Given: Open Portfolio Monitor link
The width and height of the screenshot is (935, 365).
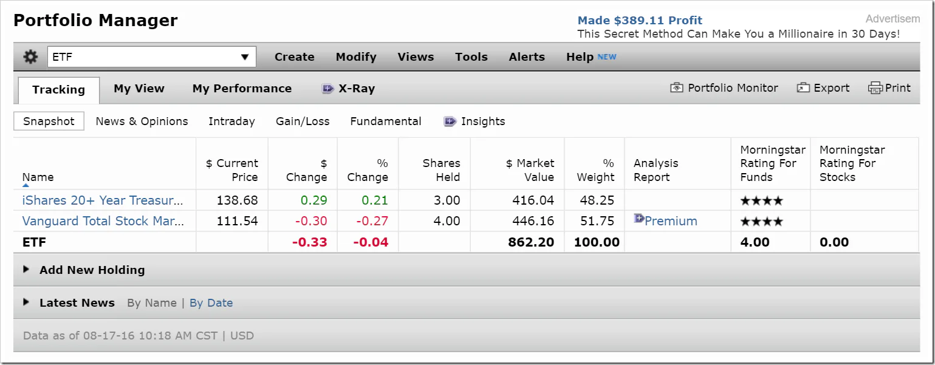Looking at the screenshot, I should click(x=733, y=88).
